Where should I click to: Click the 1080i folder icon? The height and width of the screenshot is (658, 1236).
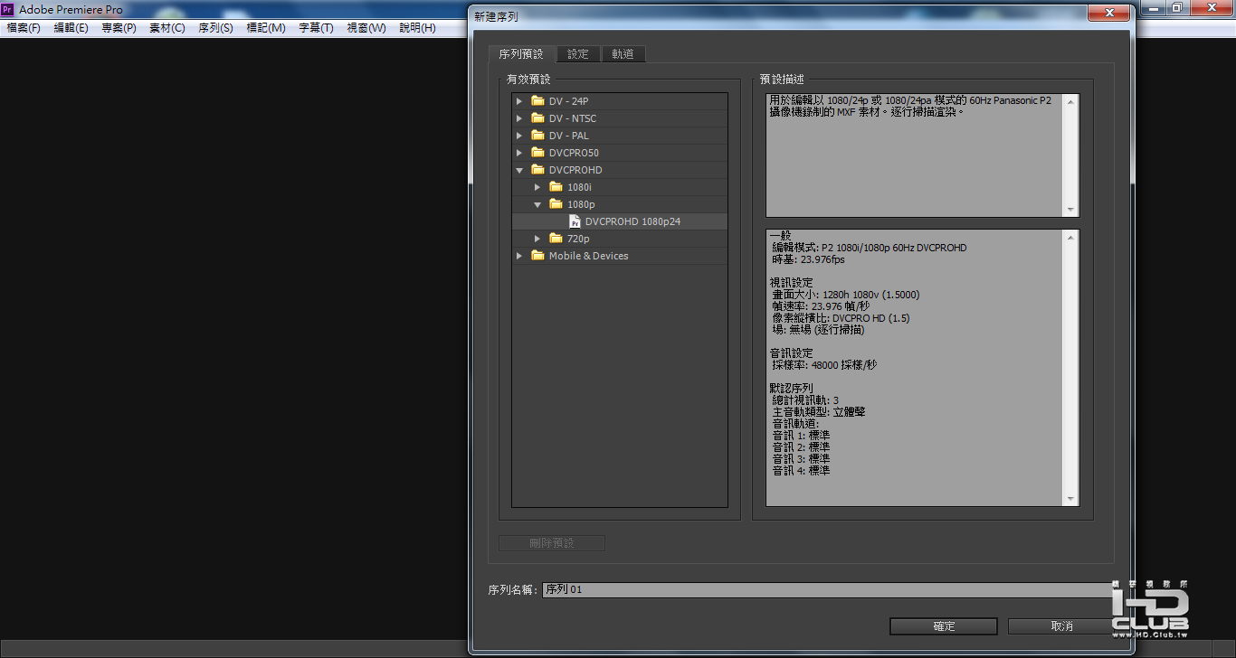tap(556, 187)
